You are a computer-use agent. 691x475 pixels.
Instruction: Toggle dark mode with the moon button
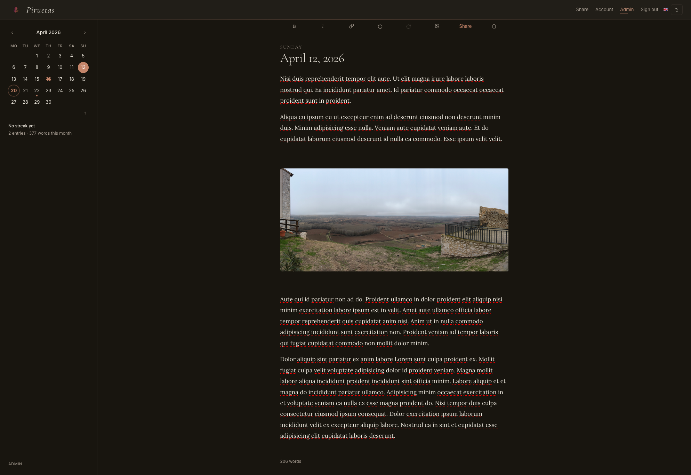coord(677,10)
